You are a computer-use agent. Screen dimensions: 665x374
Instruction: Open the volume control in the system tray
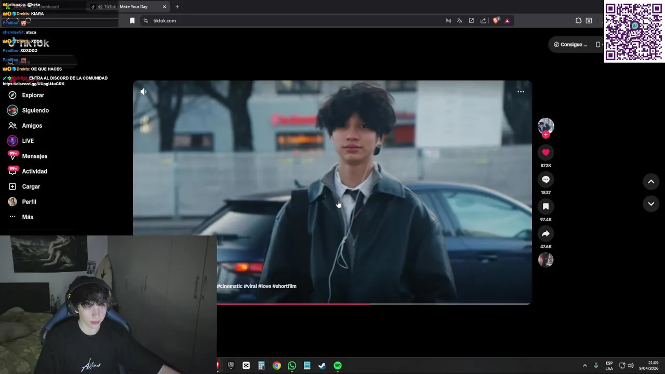pyautogui.click(x=631, y=366)
